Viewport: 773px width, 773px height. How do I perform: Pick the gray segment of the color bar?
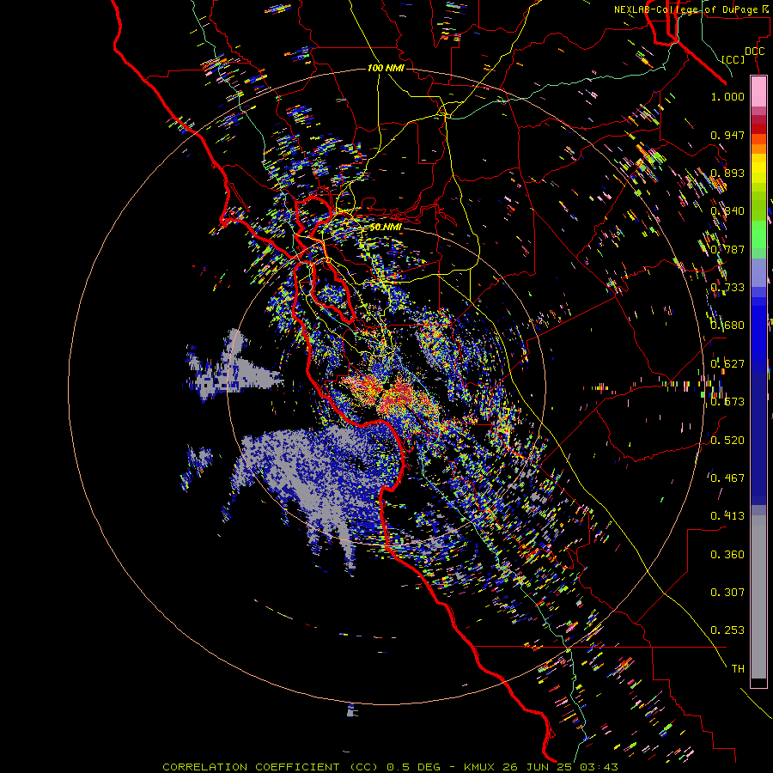tap(758, 597)
